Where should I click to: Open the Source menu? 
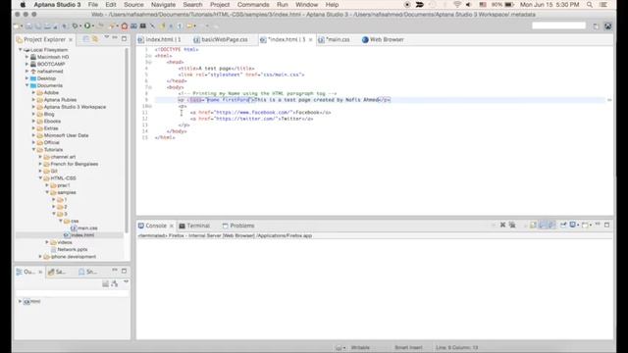pyautogui.click(x=133, y=5)
